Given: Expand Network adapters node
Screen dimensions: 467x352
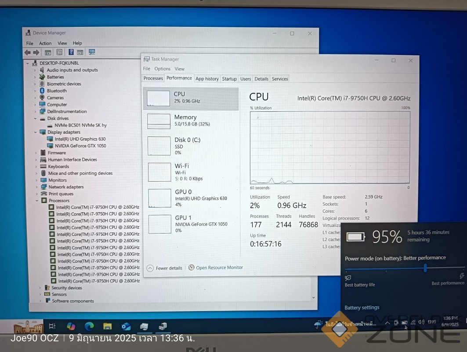Looking at the screenshot, I should [37, 187].
